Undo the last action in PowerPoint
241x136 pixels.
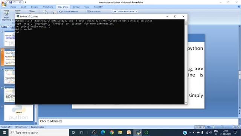point(14,2)
